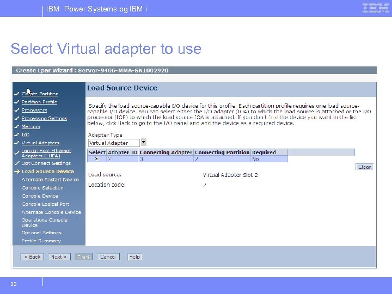Click the Create Lpar Wizard title bar

click(194, 70)
